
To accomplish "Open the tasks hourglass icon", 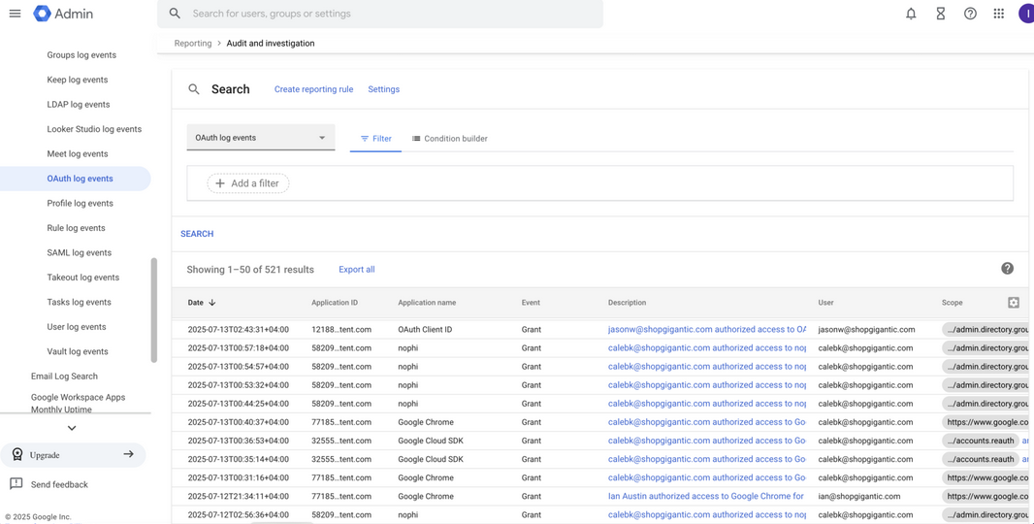I will [x=940, y=14].
